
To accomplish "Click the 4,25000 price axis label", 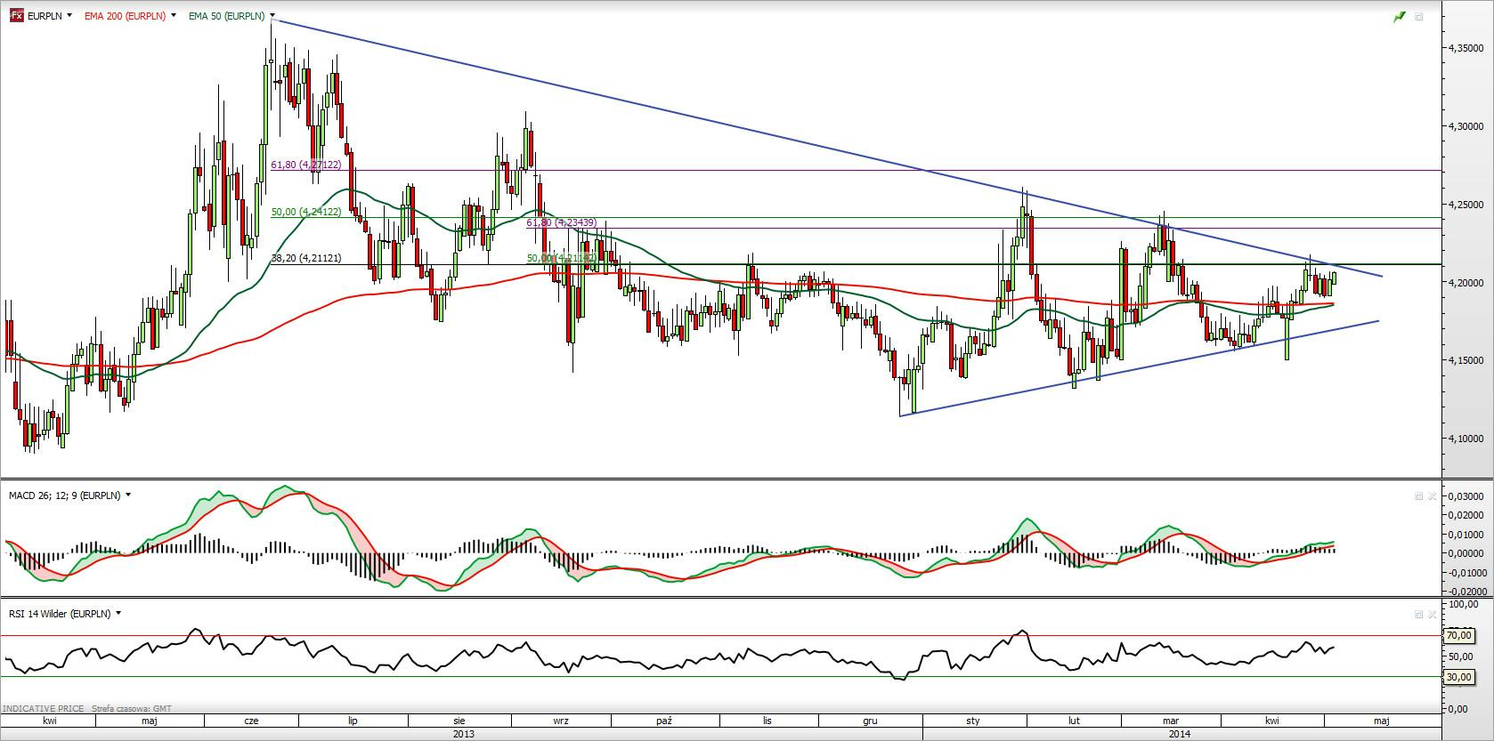I will pos(1467,205).
